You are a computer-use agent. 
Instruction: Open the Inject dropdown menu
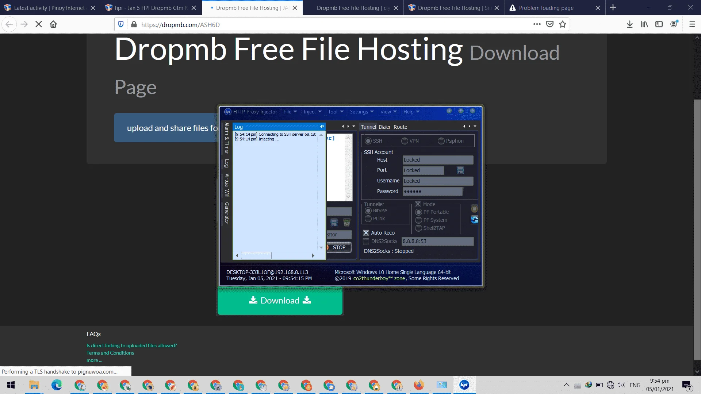pyautogui.click(x=313, y=112)
